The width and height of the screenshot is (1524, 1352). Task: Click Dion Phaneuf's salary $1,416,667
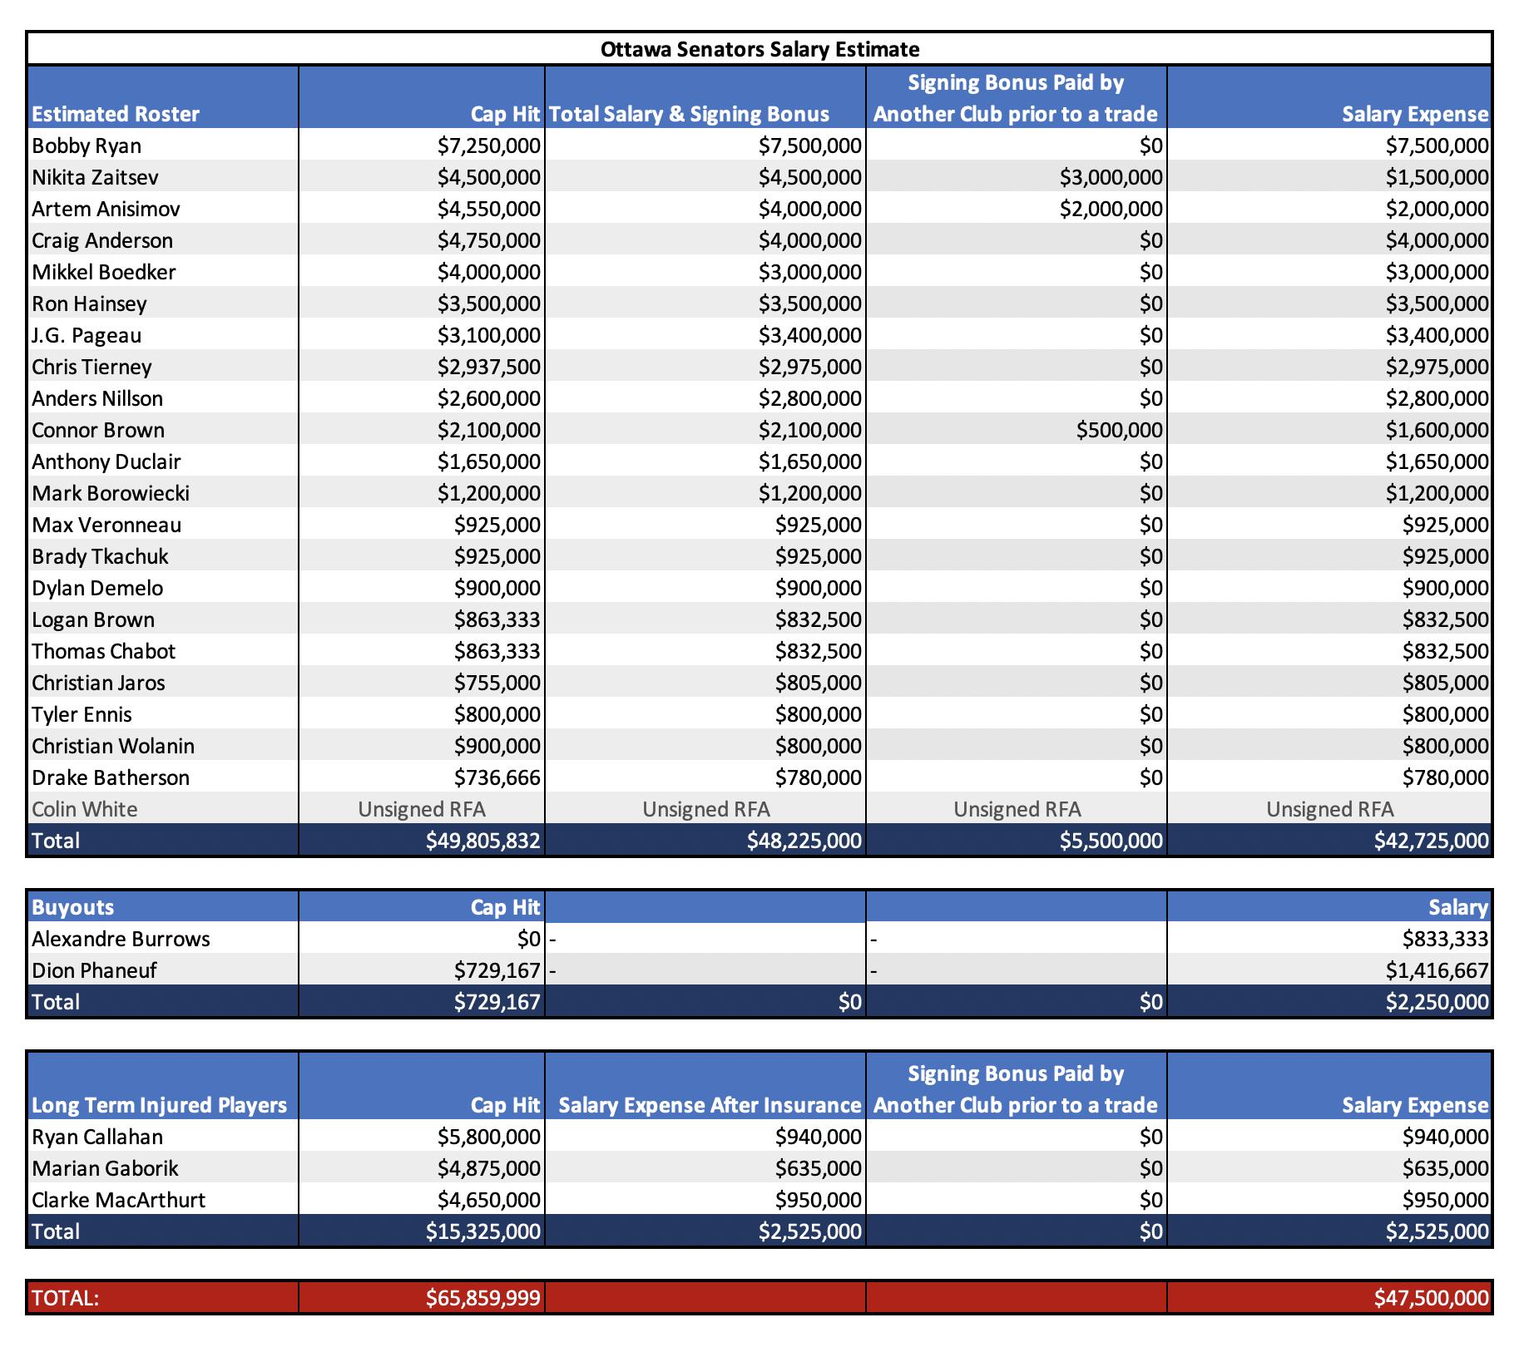pos(1330,970)
